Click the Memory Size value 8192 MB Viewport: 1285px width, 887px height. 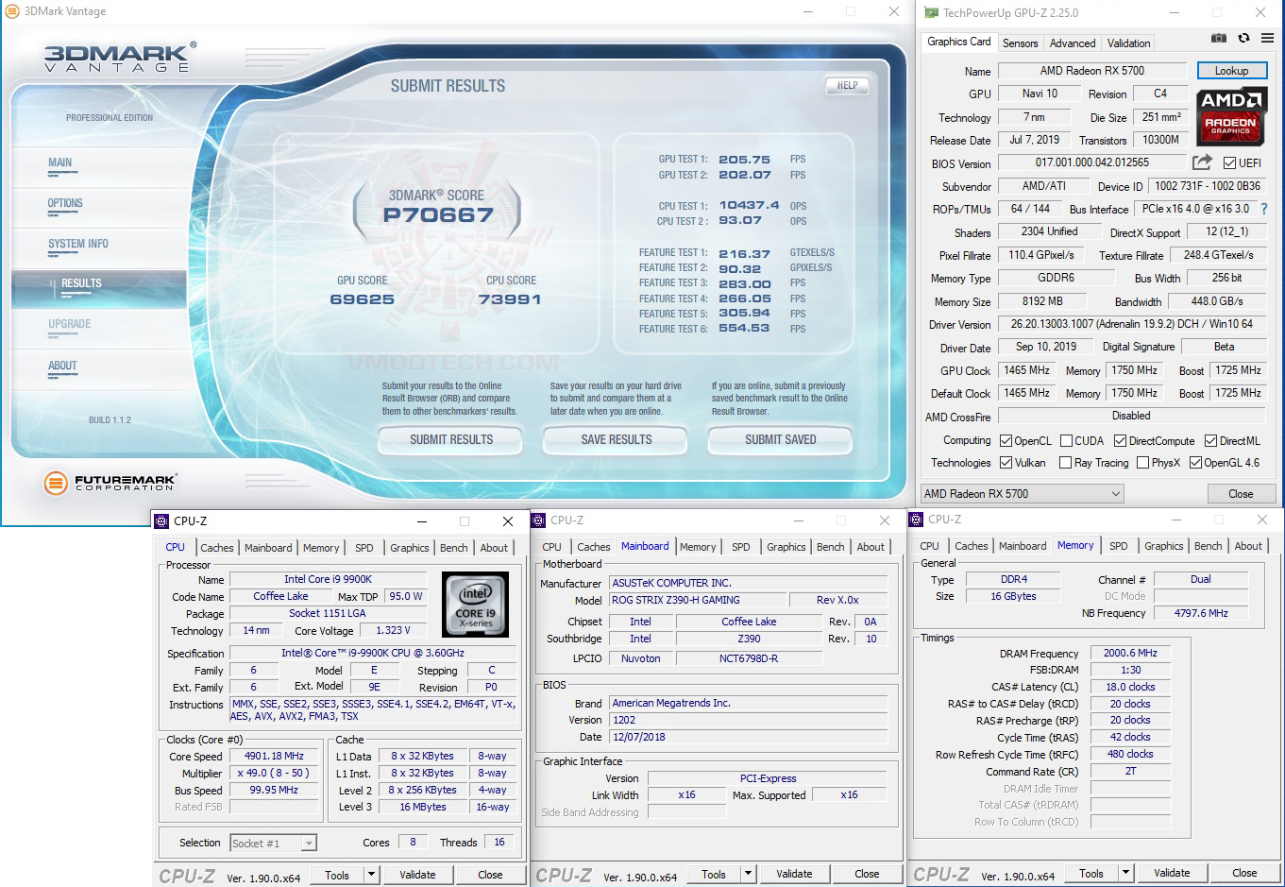(1042, 301)
